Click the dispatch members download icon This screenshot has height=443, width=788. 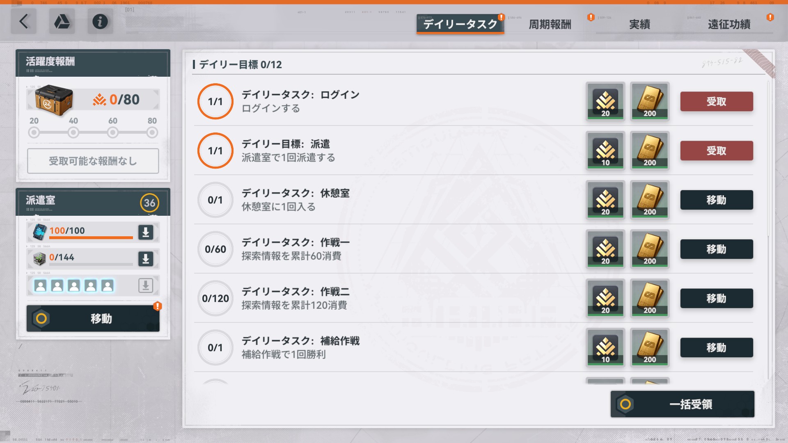click(x=146, y=285)
